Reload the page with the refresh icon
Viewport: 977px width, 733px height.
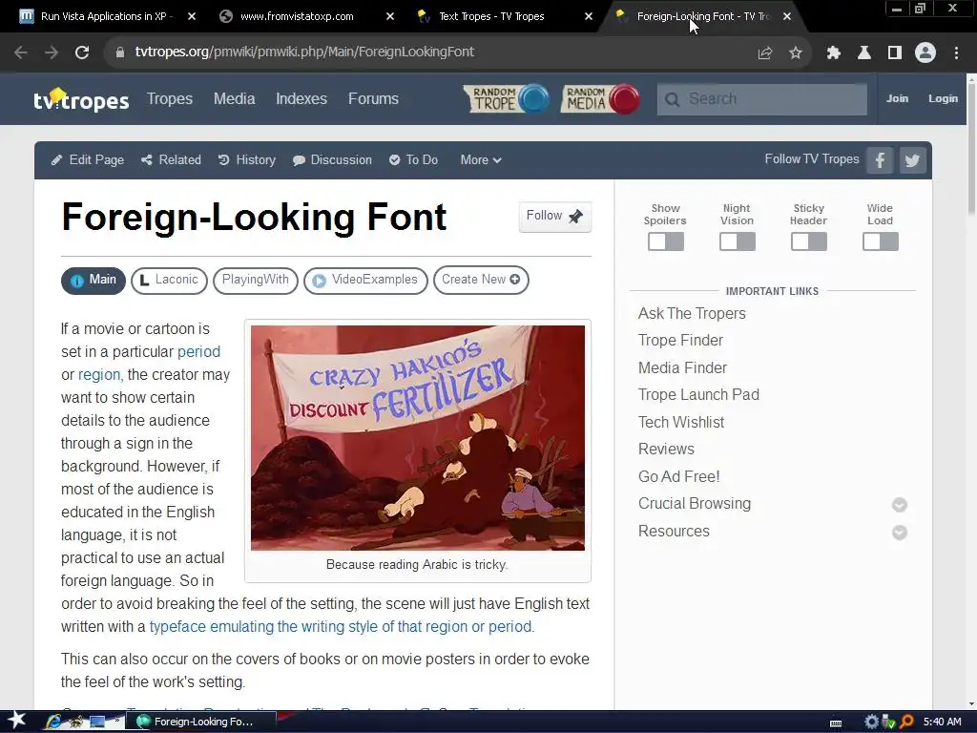82,52
